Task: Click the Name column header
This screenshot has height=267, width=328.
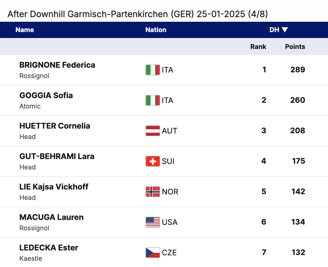Action: pos(25,30)
